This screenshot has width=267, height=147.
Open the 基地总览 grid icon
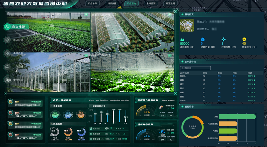click(x=7, y=53)
